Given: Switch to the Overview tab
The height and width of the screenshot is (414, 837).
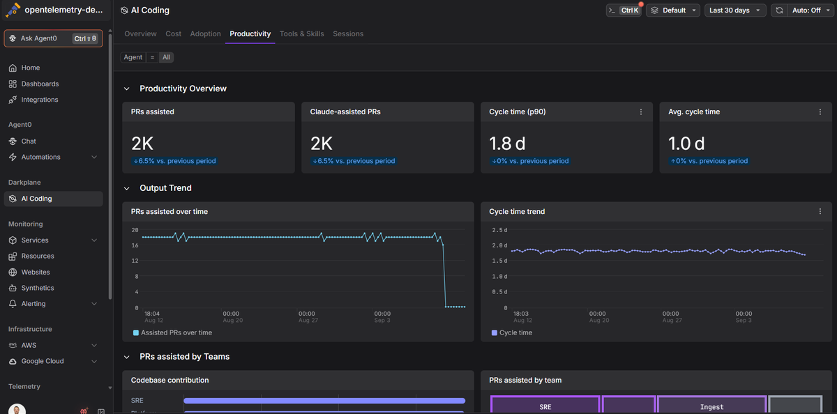Looking at the screenshot, I should pos(140,33).
